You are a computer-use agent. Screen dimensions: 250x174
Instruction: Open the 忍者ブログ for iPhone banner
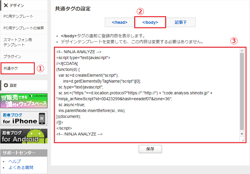click(x=24, y=119)
